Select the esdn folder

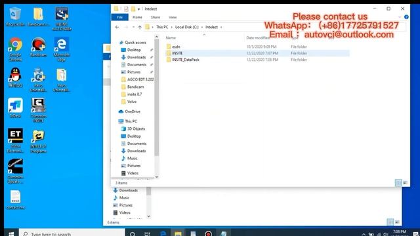point(176,47)
